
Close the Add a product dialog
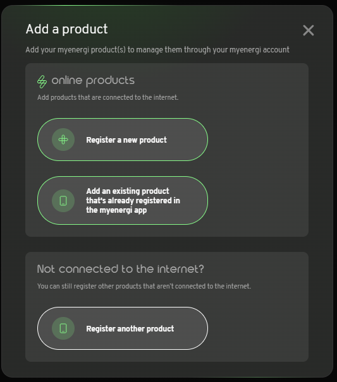(308, 30)
